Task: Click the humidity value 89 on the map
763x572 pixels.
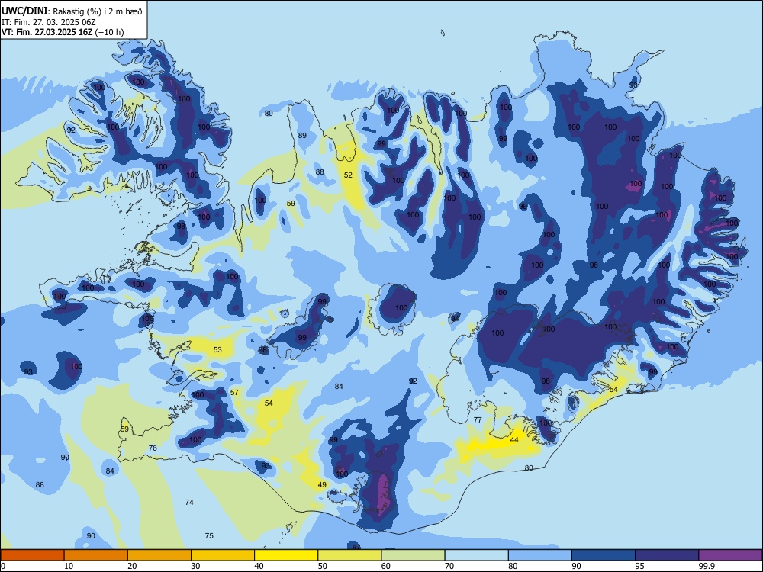Action: pos(302,136)
